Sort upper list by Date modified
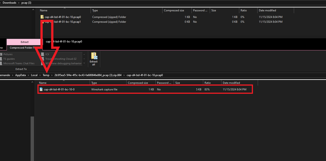 267,10
